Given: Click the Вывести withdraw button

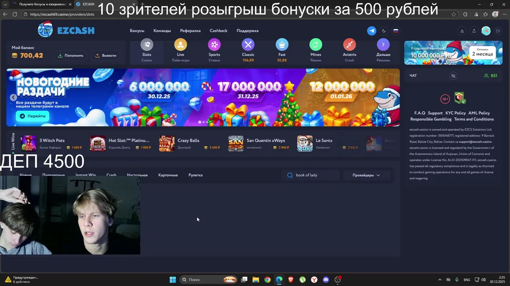Looking at the screenshot, I should 106,56.
